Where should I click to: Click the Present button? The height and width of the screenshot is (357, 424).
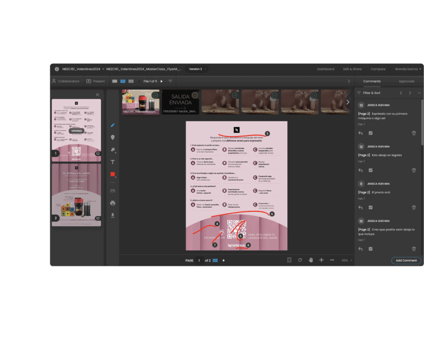click(95, 81)
